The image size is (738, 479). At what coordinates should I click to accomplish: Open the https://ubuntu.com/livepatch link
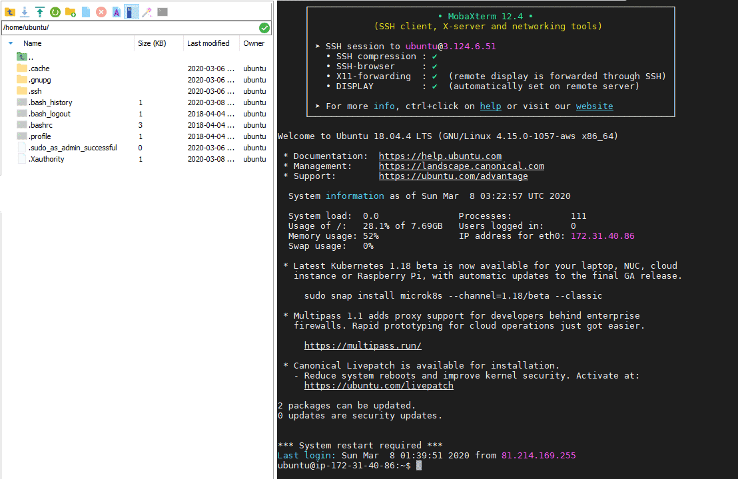coord(378,385)
